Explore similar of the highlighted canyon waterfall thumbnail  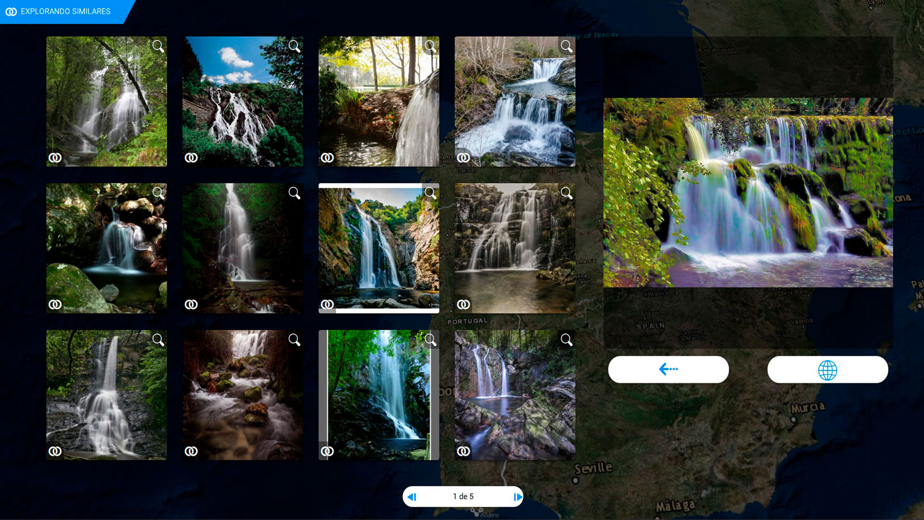click(327, 304)
